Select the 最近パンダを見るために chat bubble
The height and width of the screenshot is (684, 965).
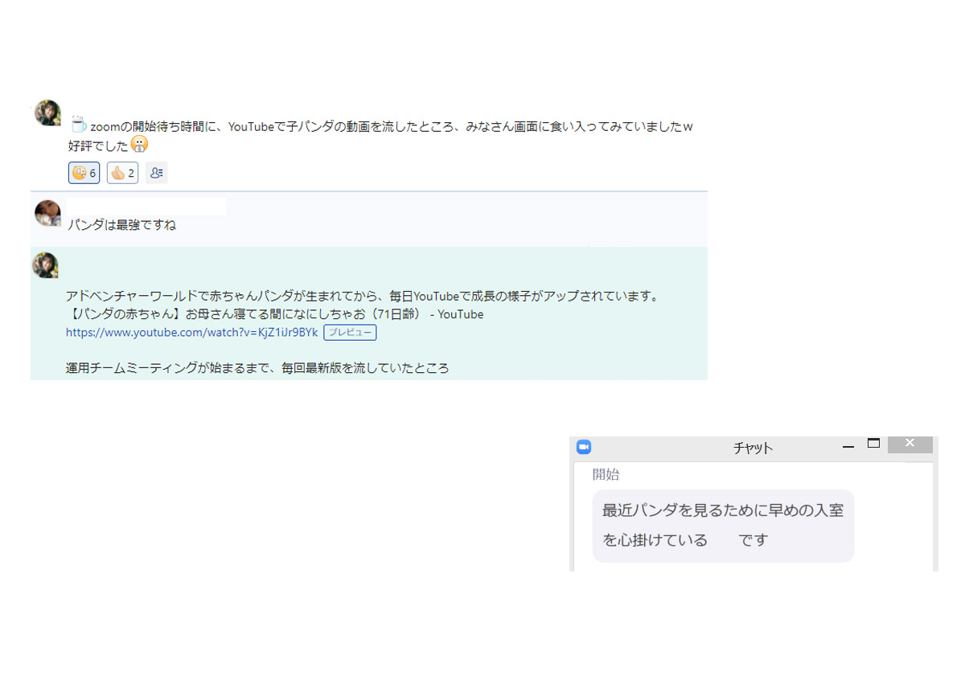click(x=723, y=526)
